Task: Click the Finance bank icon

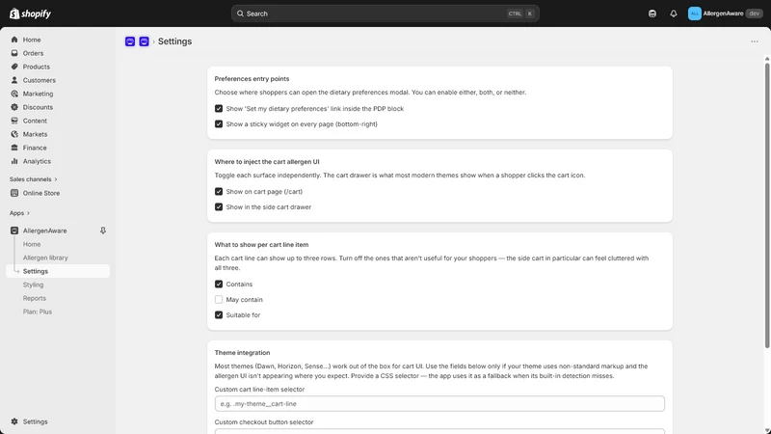Action: pyautogui.click(x=14, y=148)
